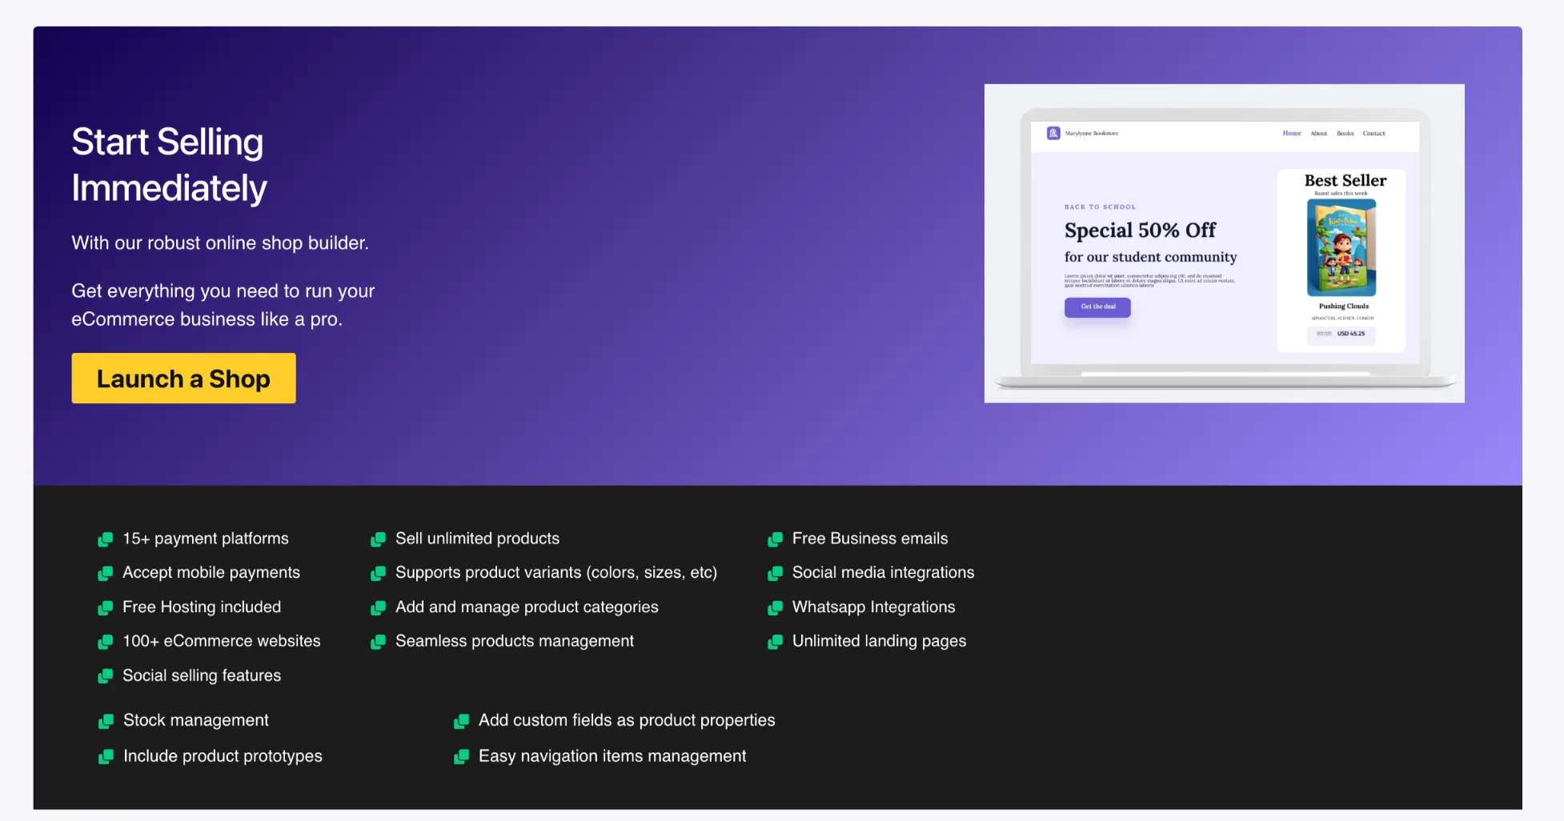Click the 'Stock management' text
1564x821 pixels.
pyautogui.click(x=196, y=720)
